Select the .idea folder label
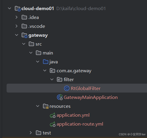The height and width of the screenshot is (138, 147). pos(33,17)
